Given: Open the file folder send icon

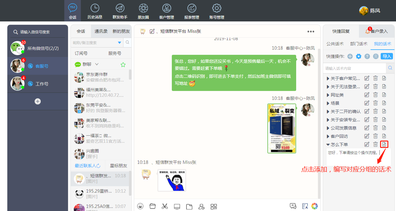Looking at the screenshot, I should tap(153, 206).
